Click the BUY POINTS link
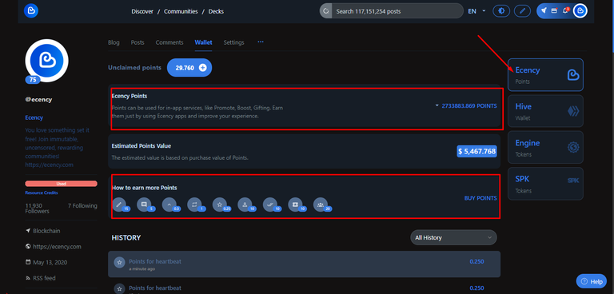 coord(480,198)
